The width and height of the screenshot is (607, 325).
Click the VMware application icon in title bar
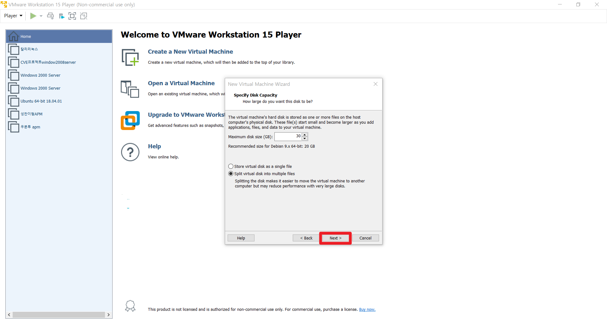click(x=4, y=4)
